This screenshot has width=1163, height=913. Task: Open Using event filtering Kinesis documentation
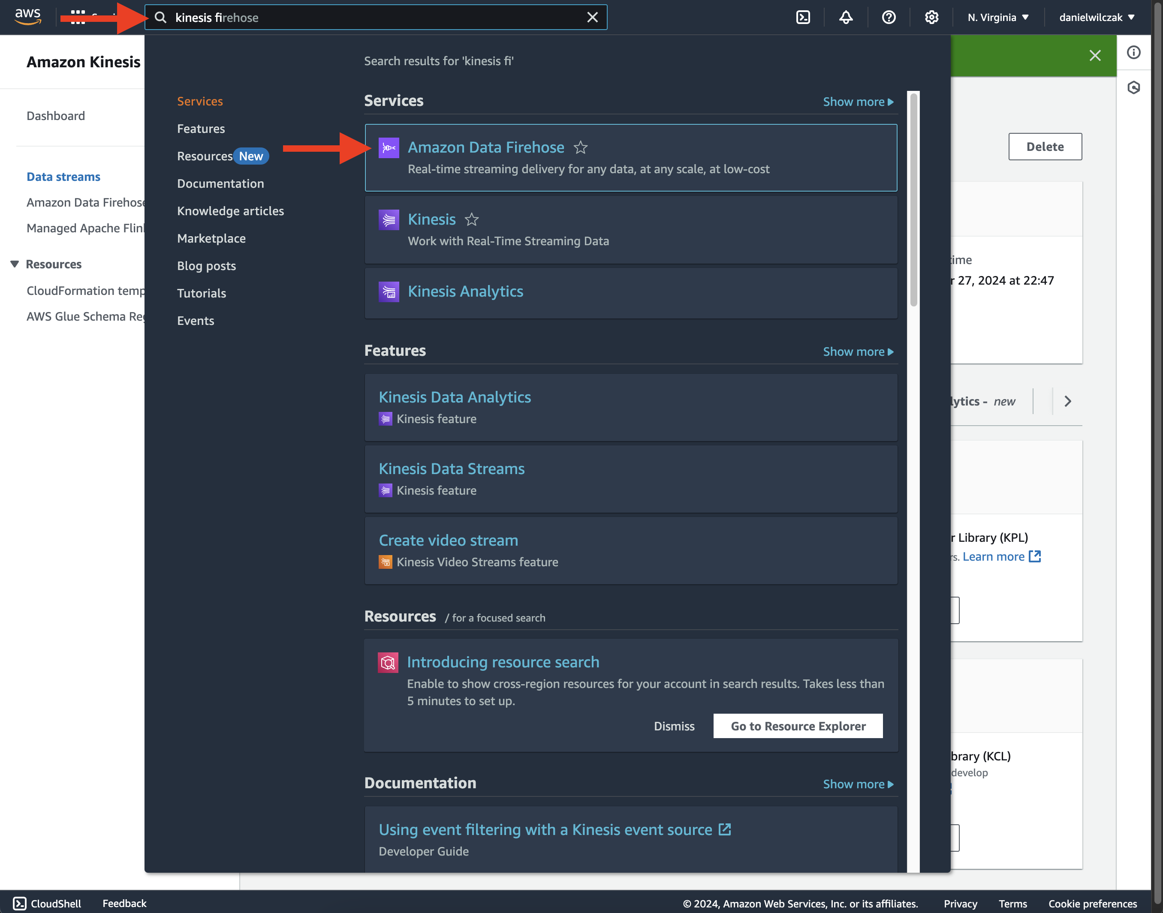(x=554, y=830)
